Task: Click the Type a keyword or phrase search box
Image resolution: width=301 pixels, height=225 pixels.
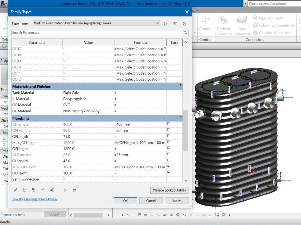Action: pyautogui.click(x=274, y=4)
